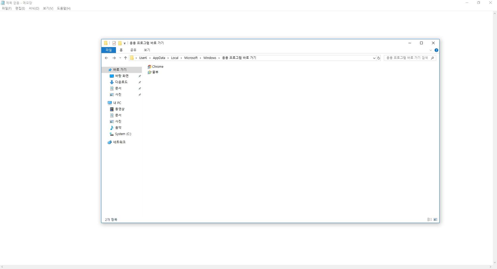Screen dimensions: 497x269
Task: Open pinned 문서 under 바로 가기
Action: 118,88
